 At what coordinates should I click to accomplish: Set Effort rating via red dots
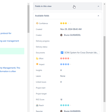pyautogui.click(x=66, y=58)
